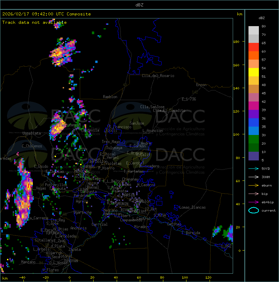Click the 'dBZ' heading above color scale
Viewport: 279px width, 282px height.
click(262, 18)
